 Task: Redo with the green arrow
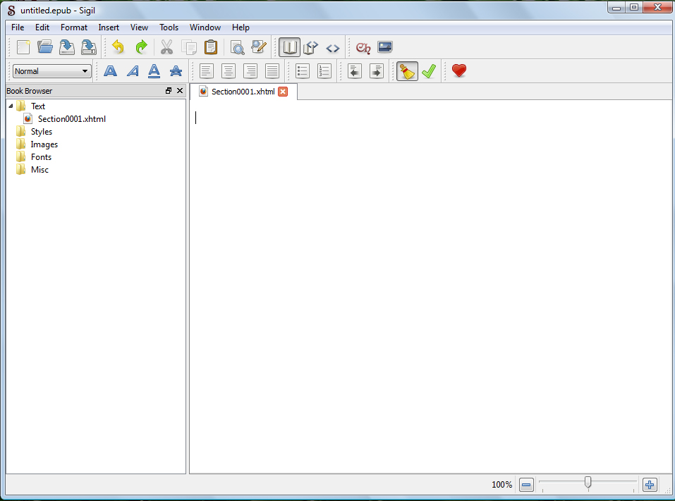(x=141, y=47)
